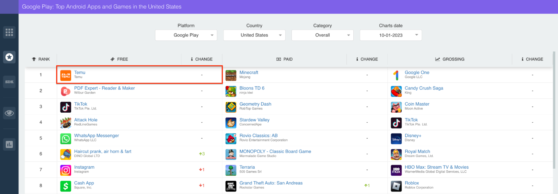The image size is (558, 194).
Task: Open the apps grid sidebar icon
Action: pos(9,32)
